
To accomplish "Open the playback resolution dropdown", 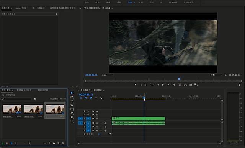I will tap(216, 75).
